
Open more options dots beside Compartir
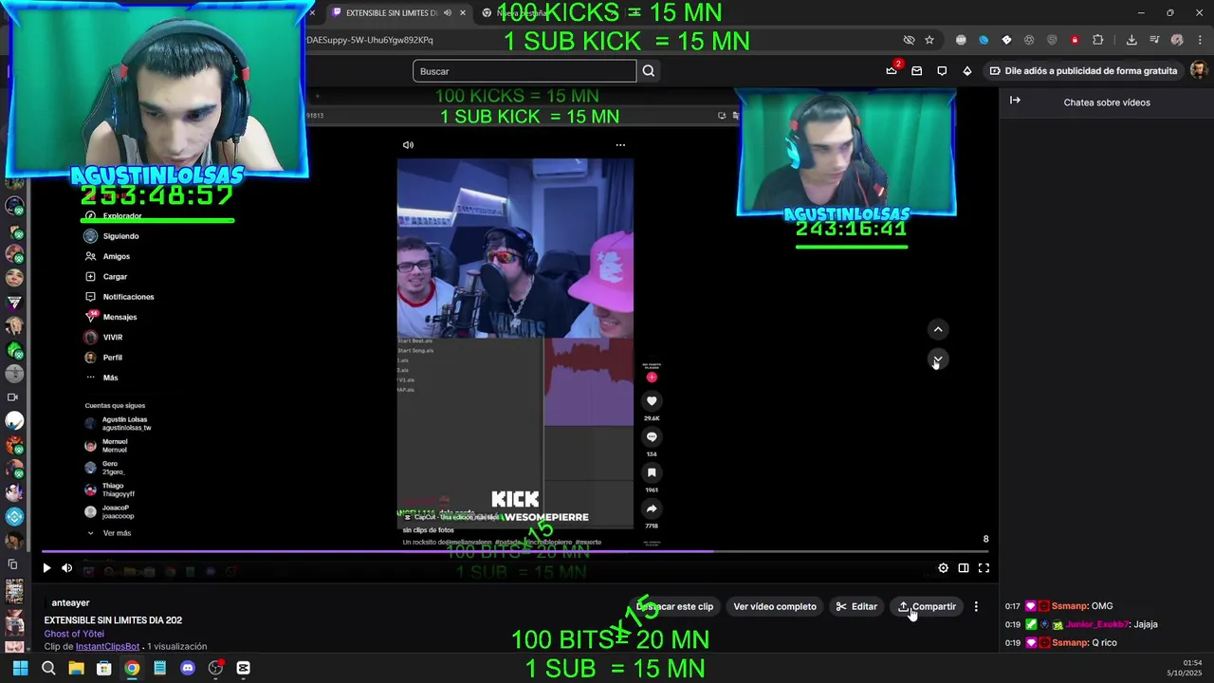tap(976, 606)
